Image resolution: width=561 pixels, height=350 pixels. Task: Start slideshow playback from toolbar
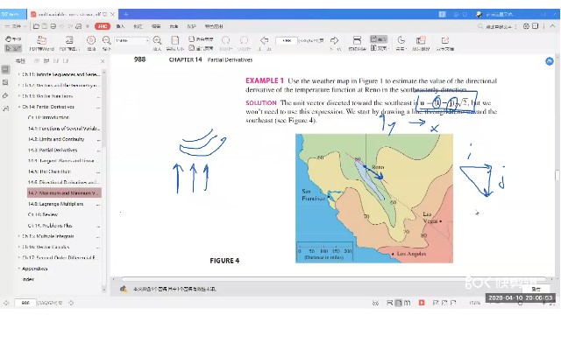point(91,44)
